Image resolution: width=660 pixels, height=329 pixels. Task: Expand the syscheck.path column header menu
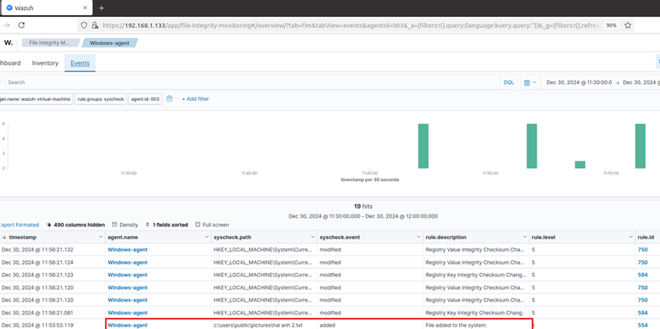[313, 238]
